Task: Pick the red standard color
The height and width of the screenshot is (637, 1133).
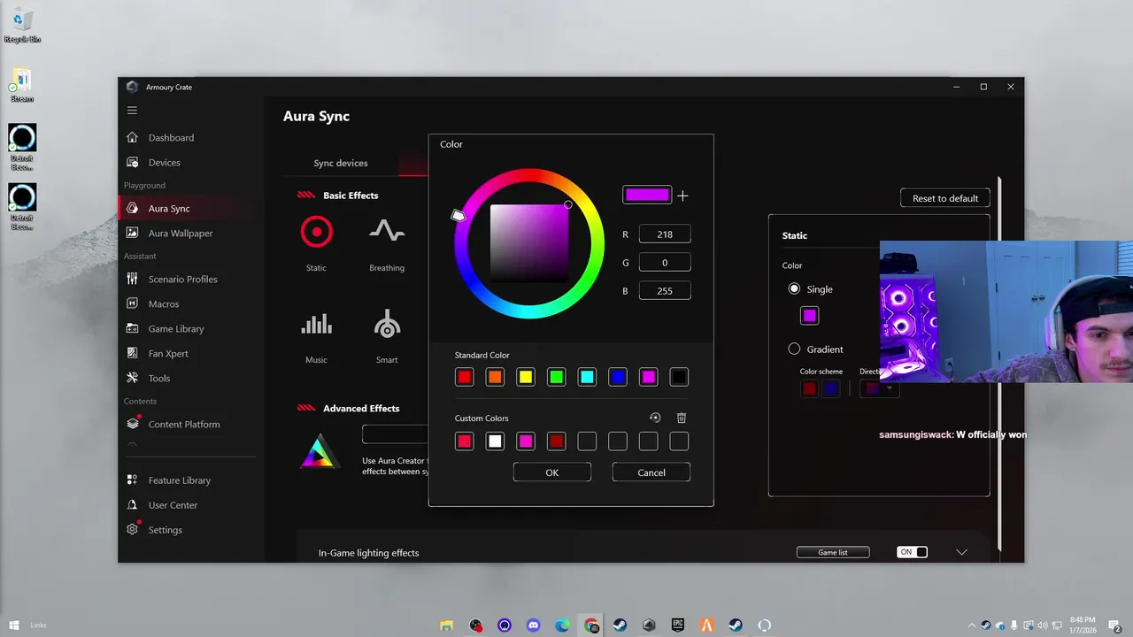Action: (x=465, y=377)
